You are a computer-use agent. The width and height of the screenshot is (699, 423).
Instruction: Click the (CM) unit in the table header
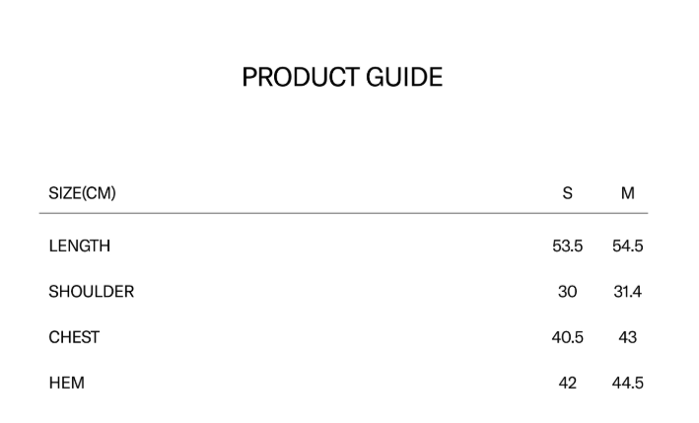pyautogui.click(x=99, y=193)
